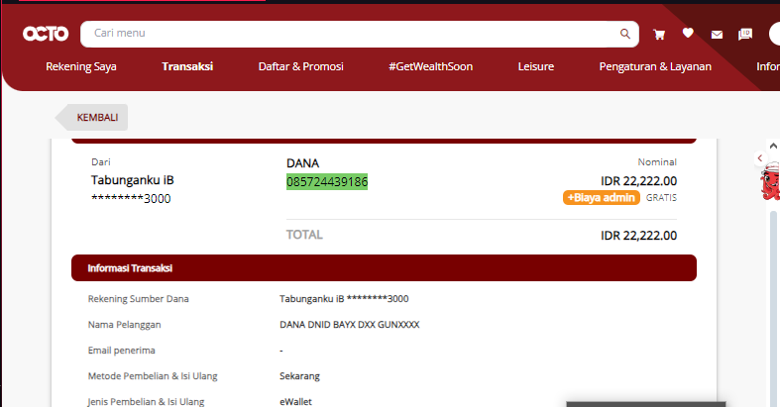Click the Metode Pembelian & Isi Ulang label

click(x=153, y=376)
